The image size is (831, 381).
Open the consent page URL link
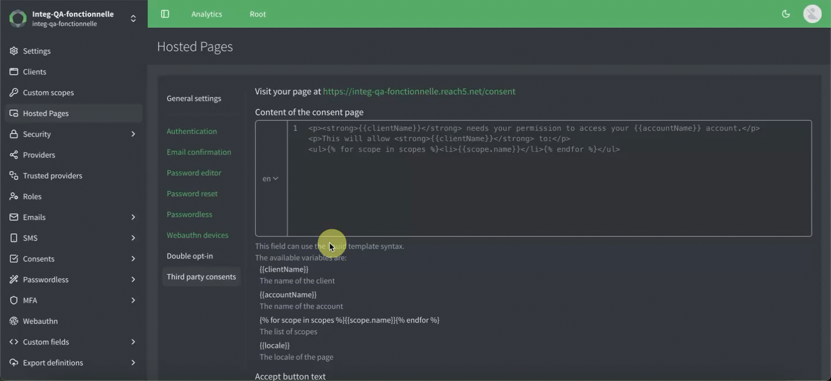[419, 91]
